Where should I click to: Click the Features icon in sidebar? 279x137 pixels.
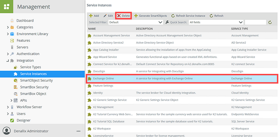pos(12,41)
